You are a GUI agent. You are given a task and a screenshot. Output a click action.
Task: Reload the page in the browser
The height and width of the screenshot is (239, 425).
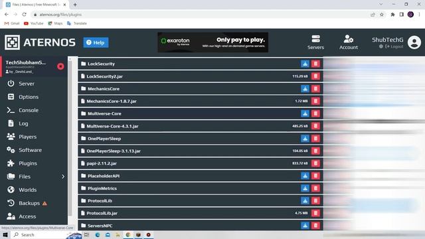24,15
